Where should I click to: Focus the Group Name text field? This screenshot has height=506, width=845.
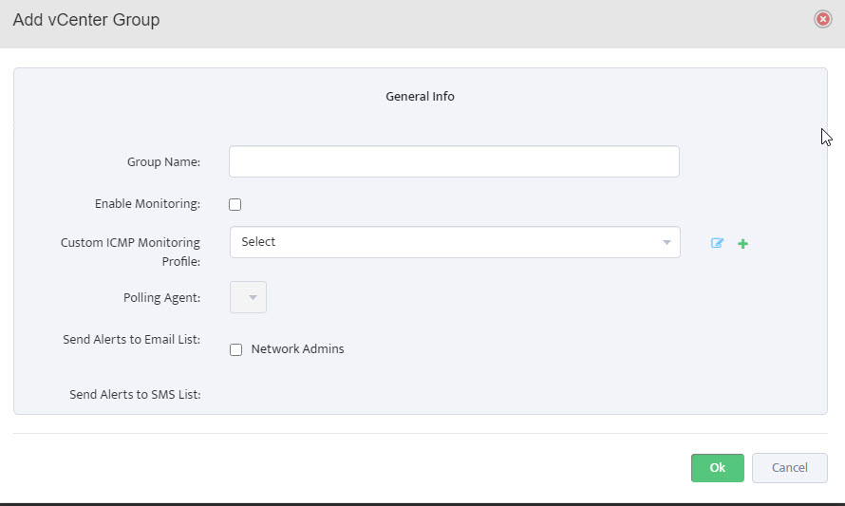454,161
